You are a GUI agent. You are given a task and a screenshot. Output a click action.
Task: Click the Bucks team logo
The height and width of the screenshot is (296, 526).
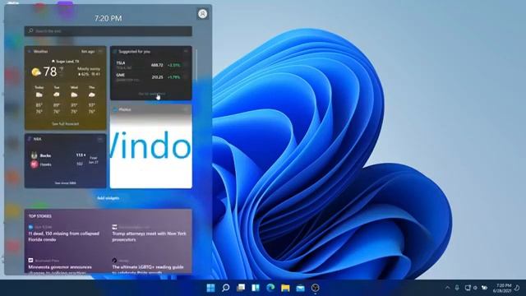pos(35,155)
